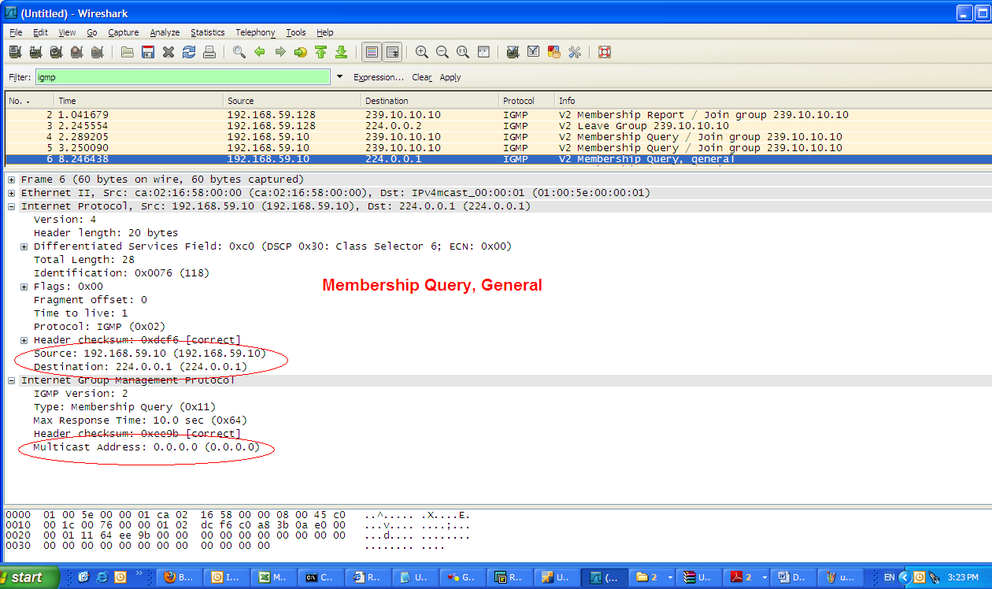Click hex dump row 0010
Screen dimensions: 992x589
239,525
